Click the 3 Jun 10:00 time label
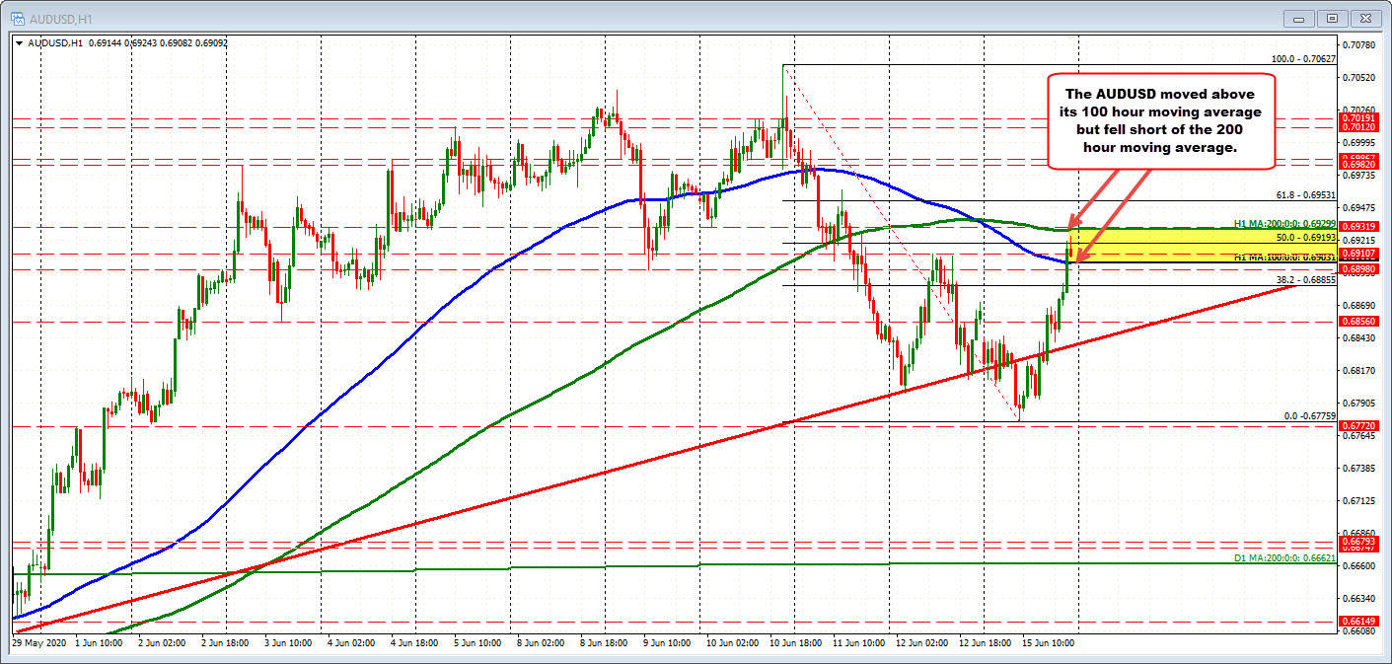This screenshot has width=1392, height=664. pos(286,641)
